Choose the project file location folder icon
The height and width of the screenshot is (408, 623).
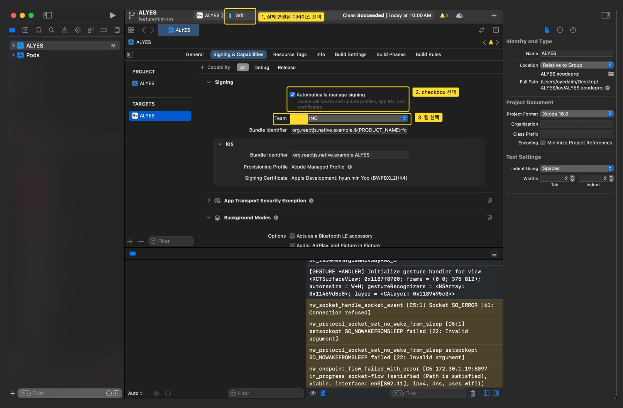[x=611, y=74]
